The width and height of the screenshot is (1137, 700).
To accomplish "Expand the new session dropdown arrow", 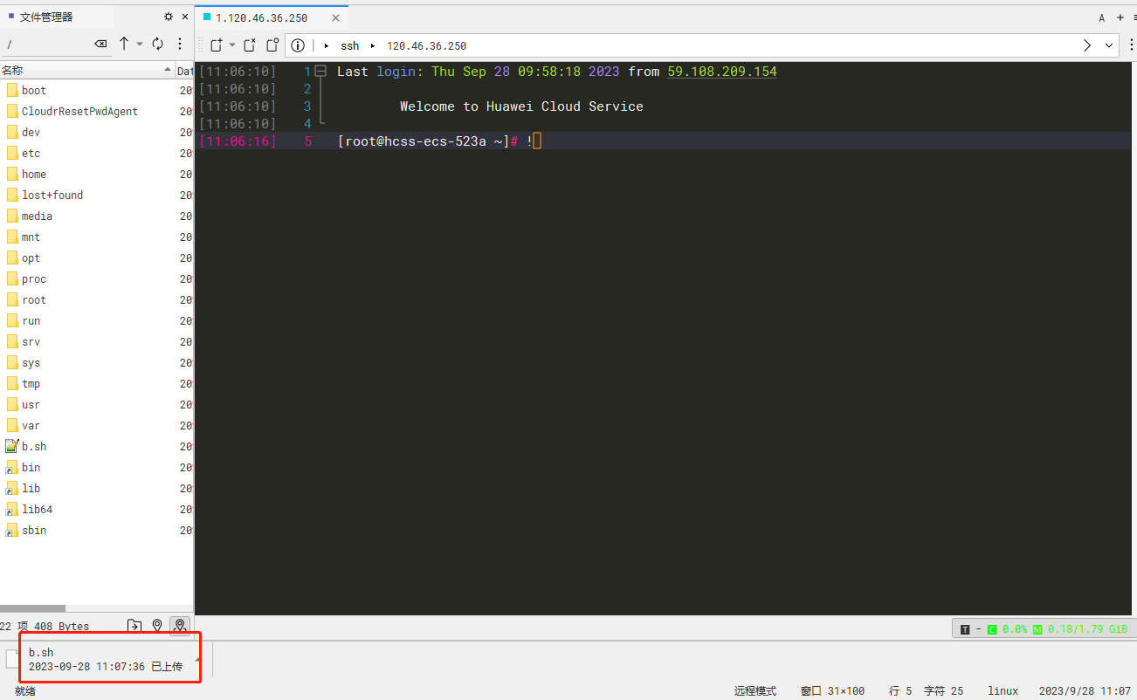I will point(232,45).
